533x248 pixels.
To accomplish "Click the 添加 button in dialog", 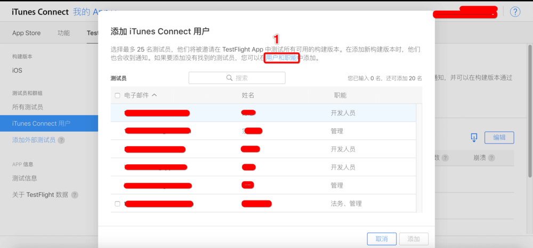I will pyautogui.click(x=414, y=239).
